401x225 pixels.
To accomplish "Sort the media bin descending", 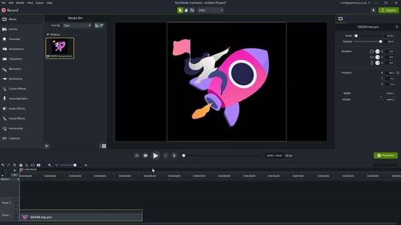I will (x=102, y=26).
